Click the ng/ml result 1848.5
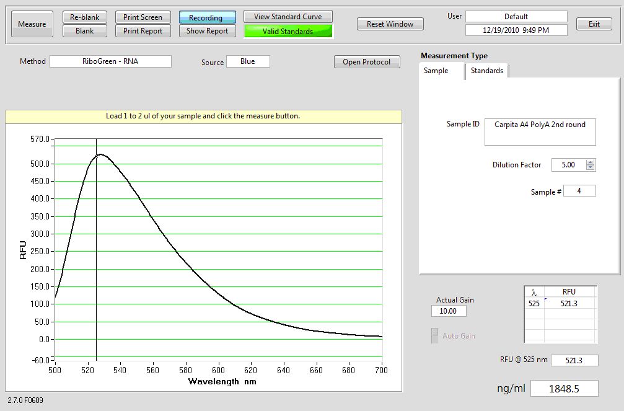The height and width of the screenshot is (411, 624). click(x=565, y=389)
